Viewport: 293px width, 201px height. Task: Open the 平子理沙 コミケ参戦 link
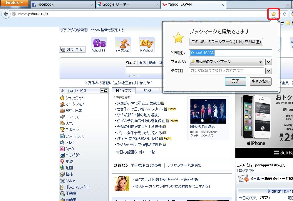pyautogui.click(x=146, y=165)
